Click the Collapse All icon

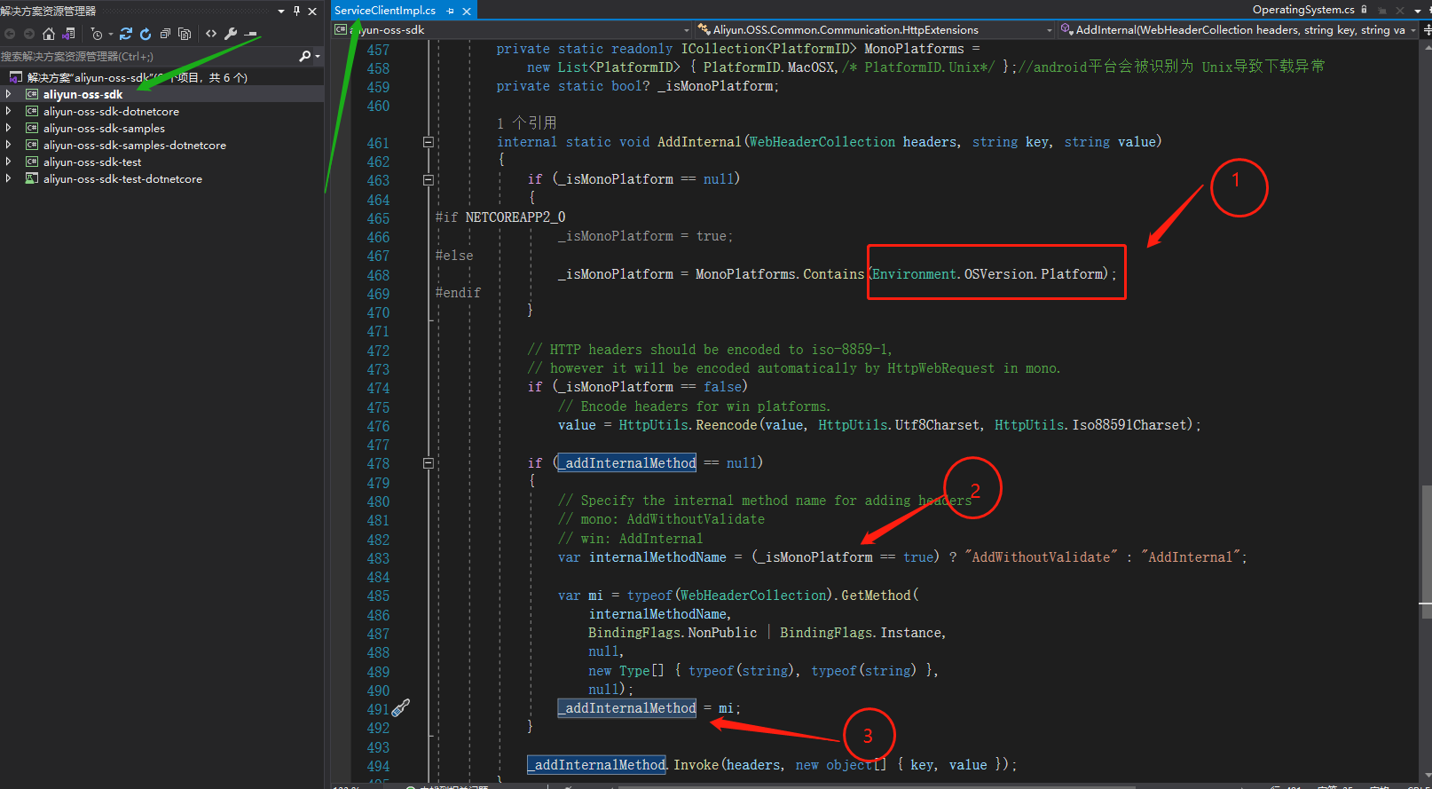[165, 34]
